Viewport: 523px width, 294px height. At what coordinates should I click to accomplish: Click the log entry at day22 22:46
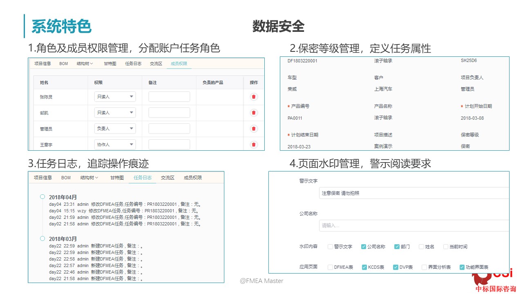tap(96, 272)
